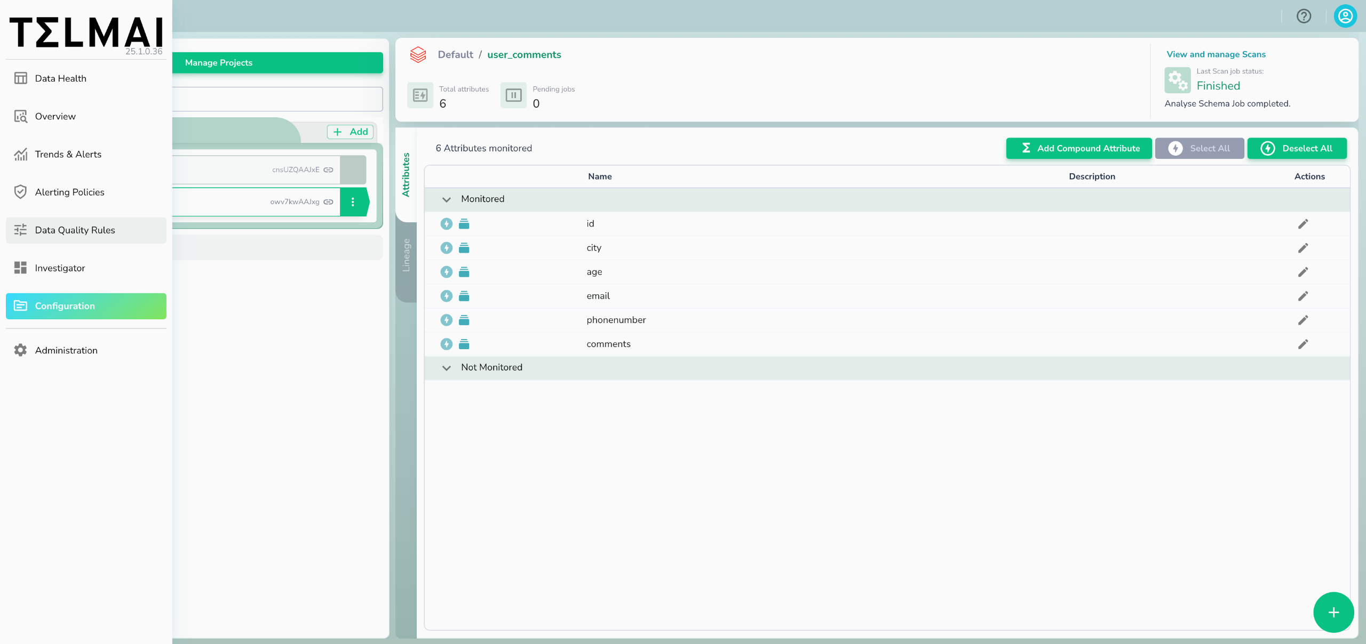Open the user account profile icon
Image resolution: width=1366 pixels, height=644 pixels.
[x=1345, y=16]
